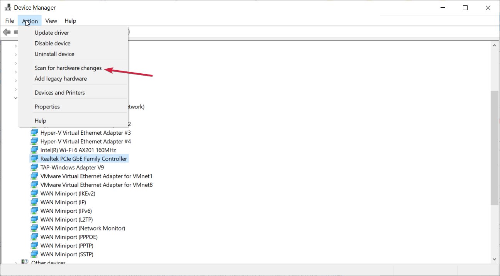Select VMware Virtual Ethernet Adapter for VMnet8

(x=97, y=185)
